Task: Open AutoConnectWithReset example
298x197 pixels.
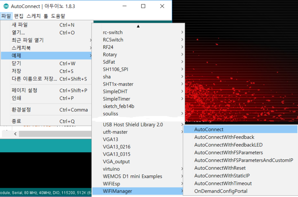Action: coord(240,168)
